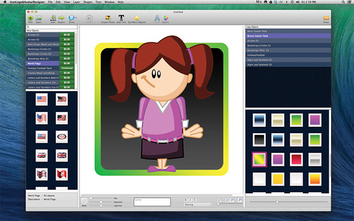Toggle Bold text formatting
Image resolution: width=354 pixels, height=221 pixels.
coord(186,200)
